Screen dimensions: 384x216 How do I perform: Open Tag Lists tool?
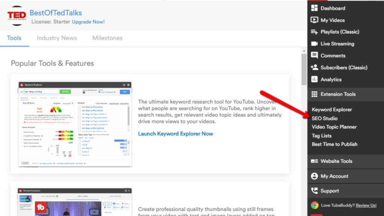pyautogui.click(x=321, y=136)
